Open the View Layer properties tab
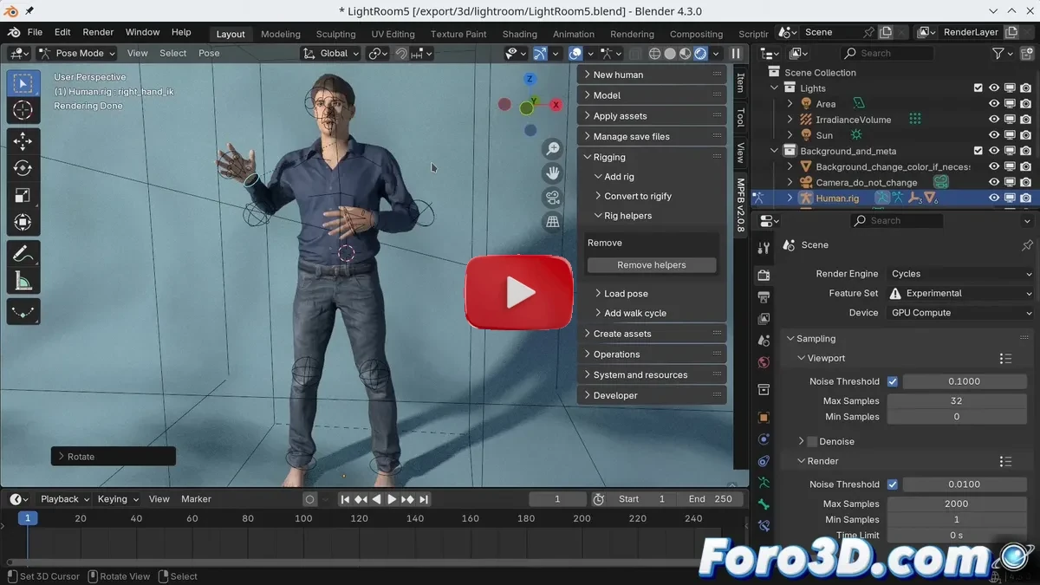 pyautogui.click(x=763, y=319)
